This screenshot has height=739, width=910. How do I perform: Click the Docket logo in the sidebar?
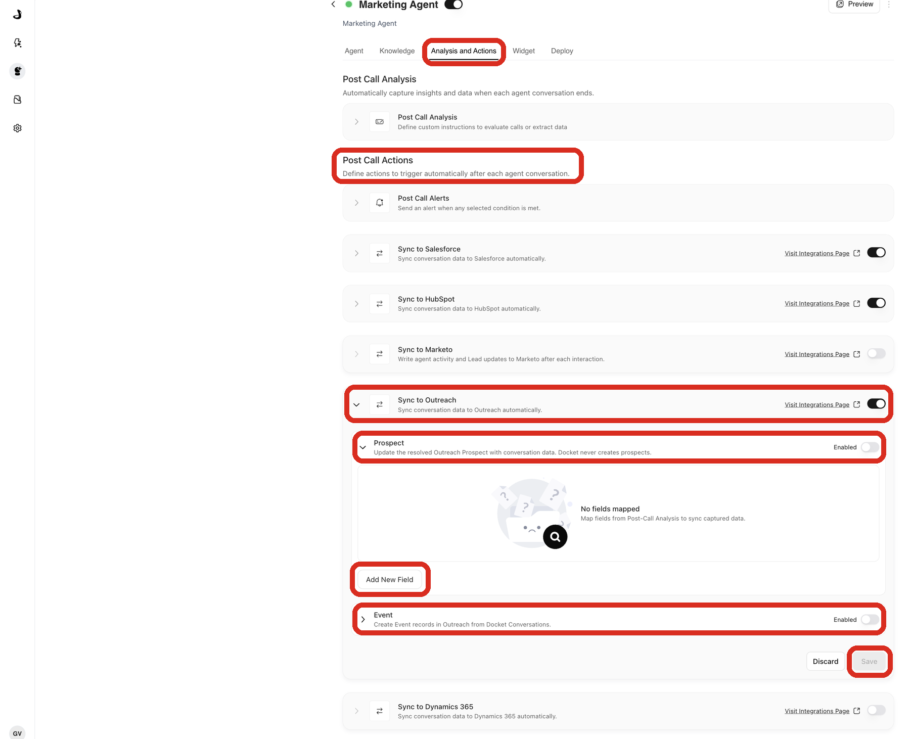coord(18,14)
